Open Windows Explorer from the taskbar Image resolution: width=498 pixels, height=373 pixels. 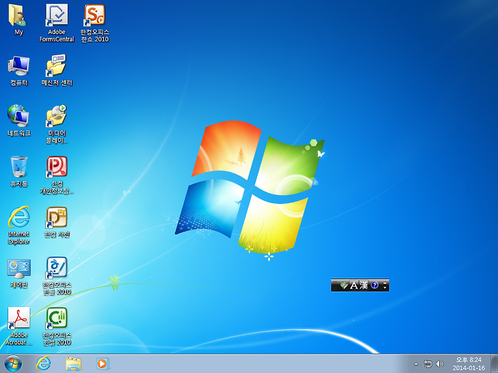[x=73, y=363]
